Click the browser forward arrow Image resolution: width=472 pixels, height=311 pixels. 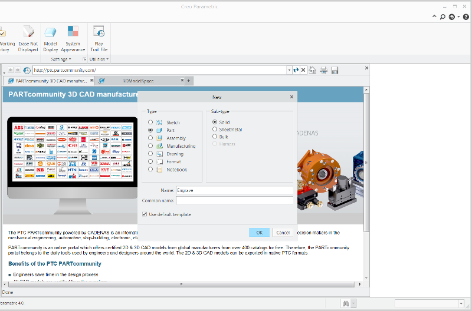(x=18, y=70)
